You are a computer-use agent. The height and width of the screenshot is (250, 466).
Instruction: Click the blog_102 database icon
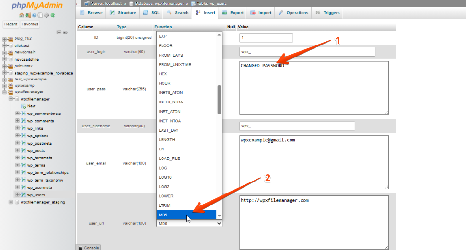[x=11, y=38]
